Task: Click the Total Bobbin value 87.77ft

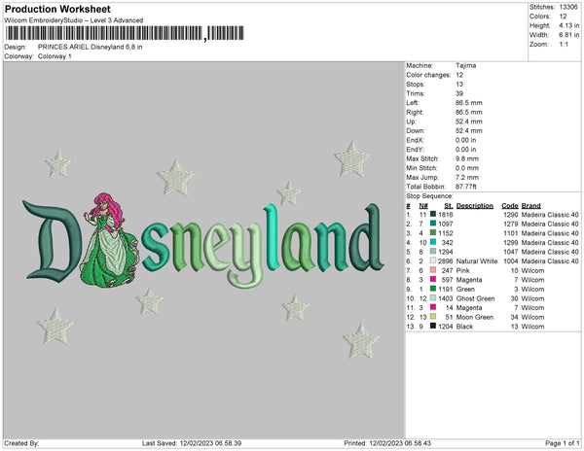Action: click(x=466, y=187)
